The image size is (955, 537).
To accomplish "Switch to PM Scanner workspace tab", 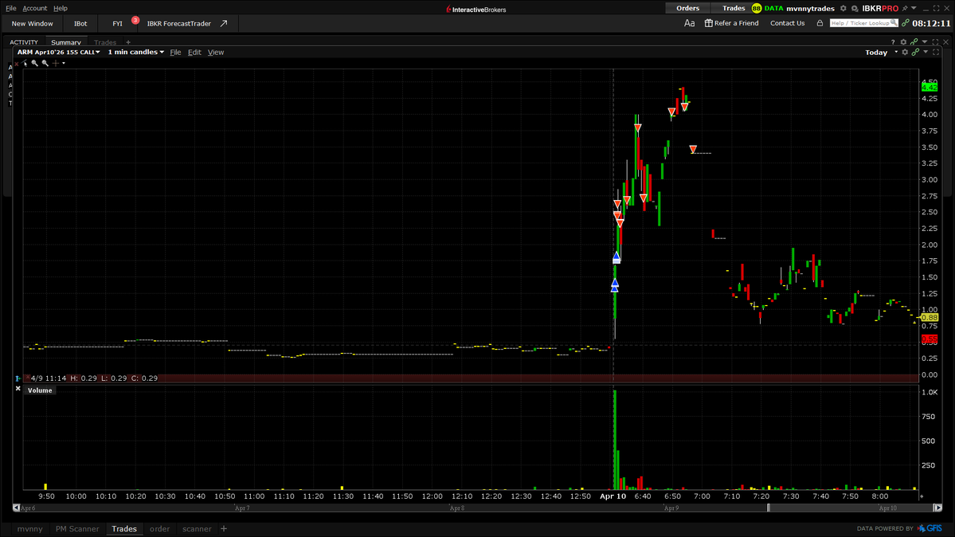I will (x=76, y=529).
